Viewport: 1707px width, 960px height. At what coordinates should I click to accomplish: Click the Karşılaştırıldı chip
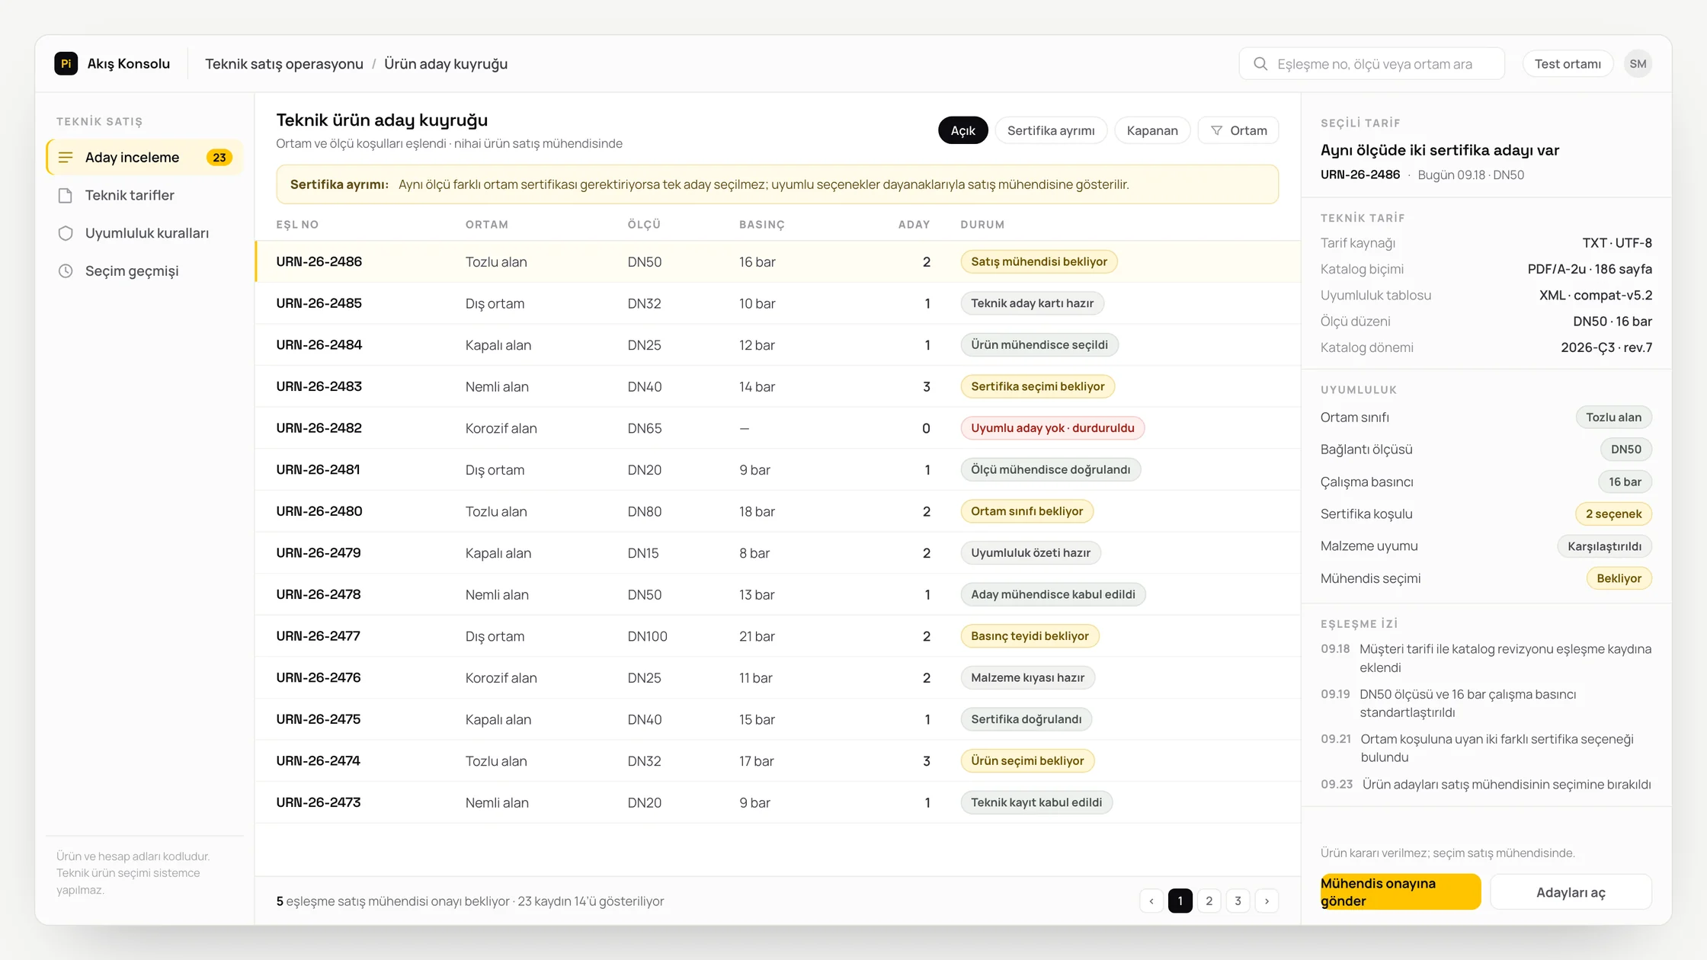point(1604,546)
